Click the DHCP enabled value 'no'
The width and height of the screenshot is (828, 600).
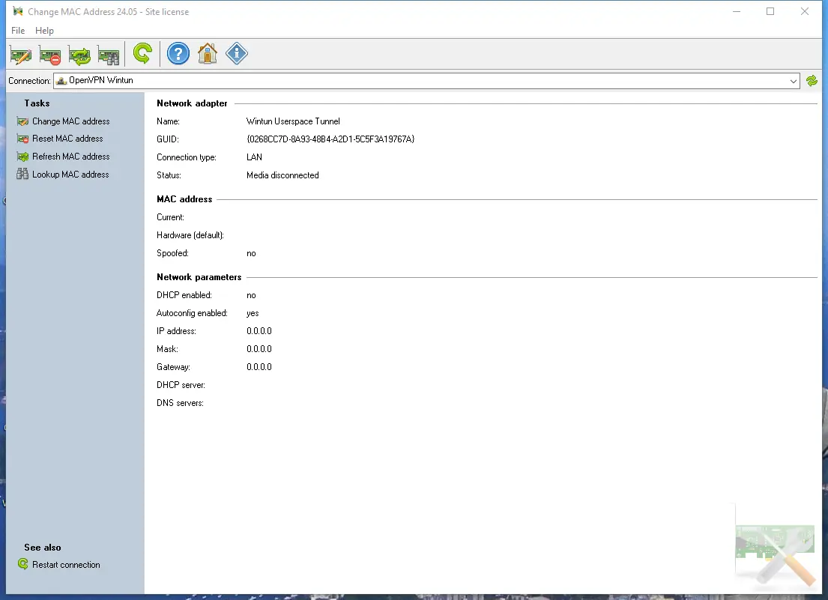click(251, 296)
